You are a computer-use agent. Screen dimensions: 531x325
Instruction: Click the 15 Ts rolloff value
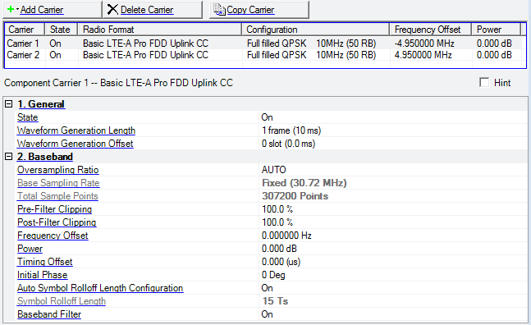(x=275, y=301)
